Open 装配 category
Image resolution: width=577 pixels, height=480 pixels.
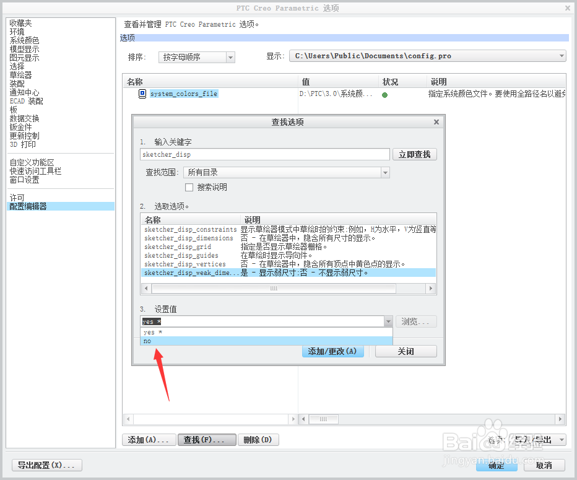(x=17, y=84)
